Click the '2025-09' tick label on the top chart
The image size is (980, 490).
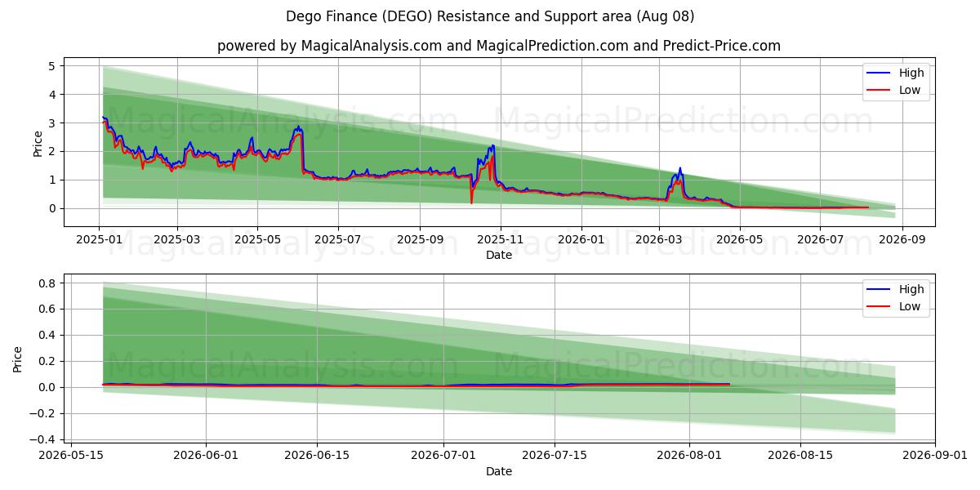(x=420, y=239)
